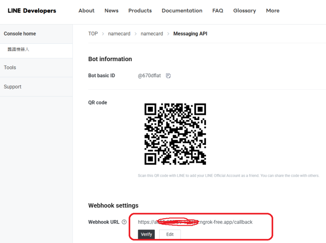Click the LINE Developers logo
The image size is (326, 243).
32,11
